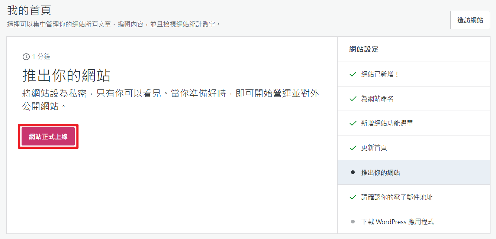Click the 推出你的網站 main heading

(67, 75)
